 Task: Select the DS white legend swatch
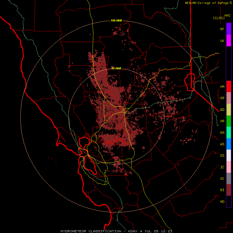(229, 155)
